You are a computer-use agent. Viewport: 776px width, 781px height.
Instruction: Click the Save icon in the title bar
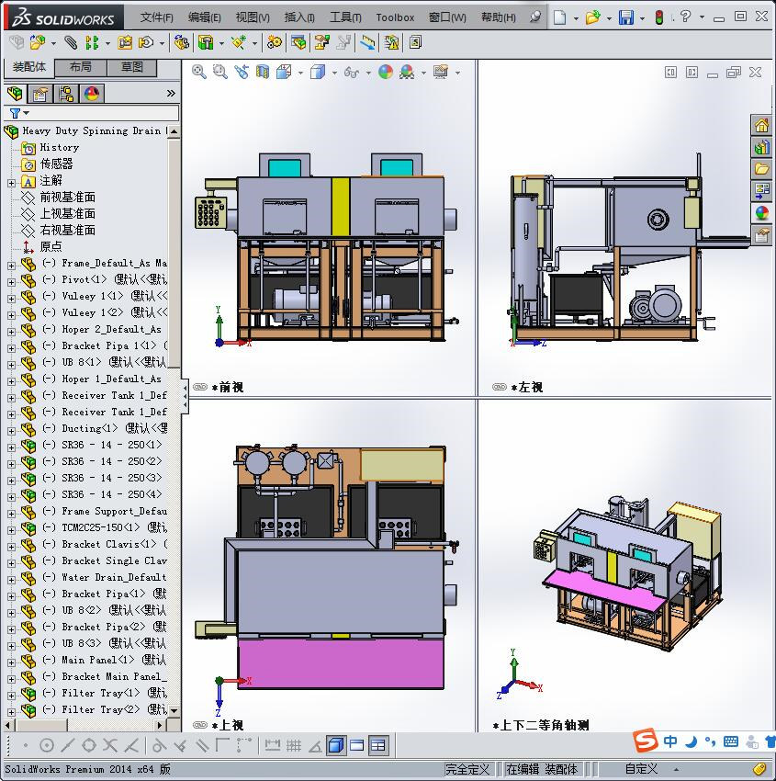[x=626, y=18]
